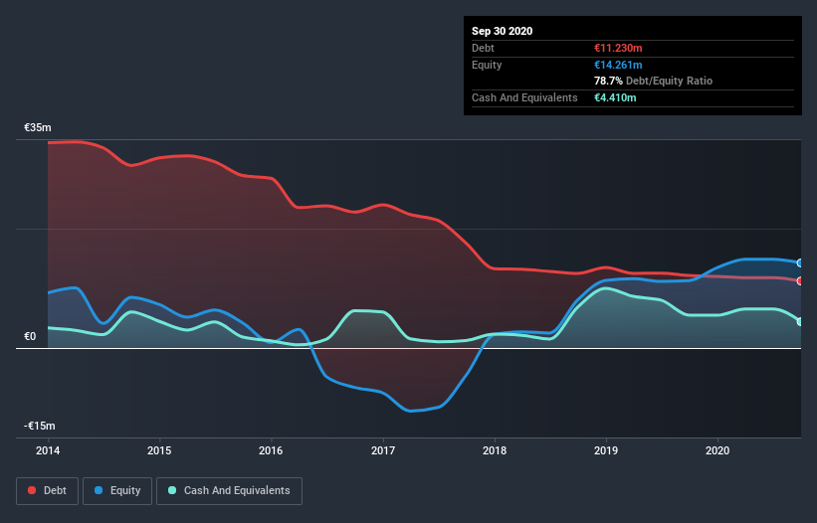Click the red dot in Debt legend

click(32, 490)
